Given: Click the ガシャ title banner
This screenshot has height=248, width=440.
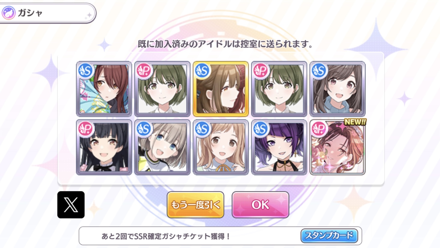Looking at the screenshot, I should pos(47,13).
